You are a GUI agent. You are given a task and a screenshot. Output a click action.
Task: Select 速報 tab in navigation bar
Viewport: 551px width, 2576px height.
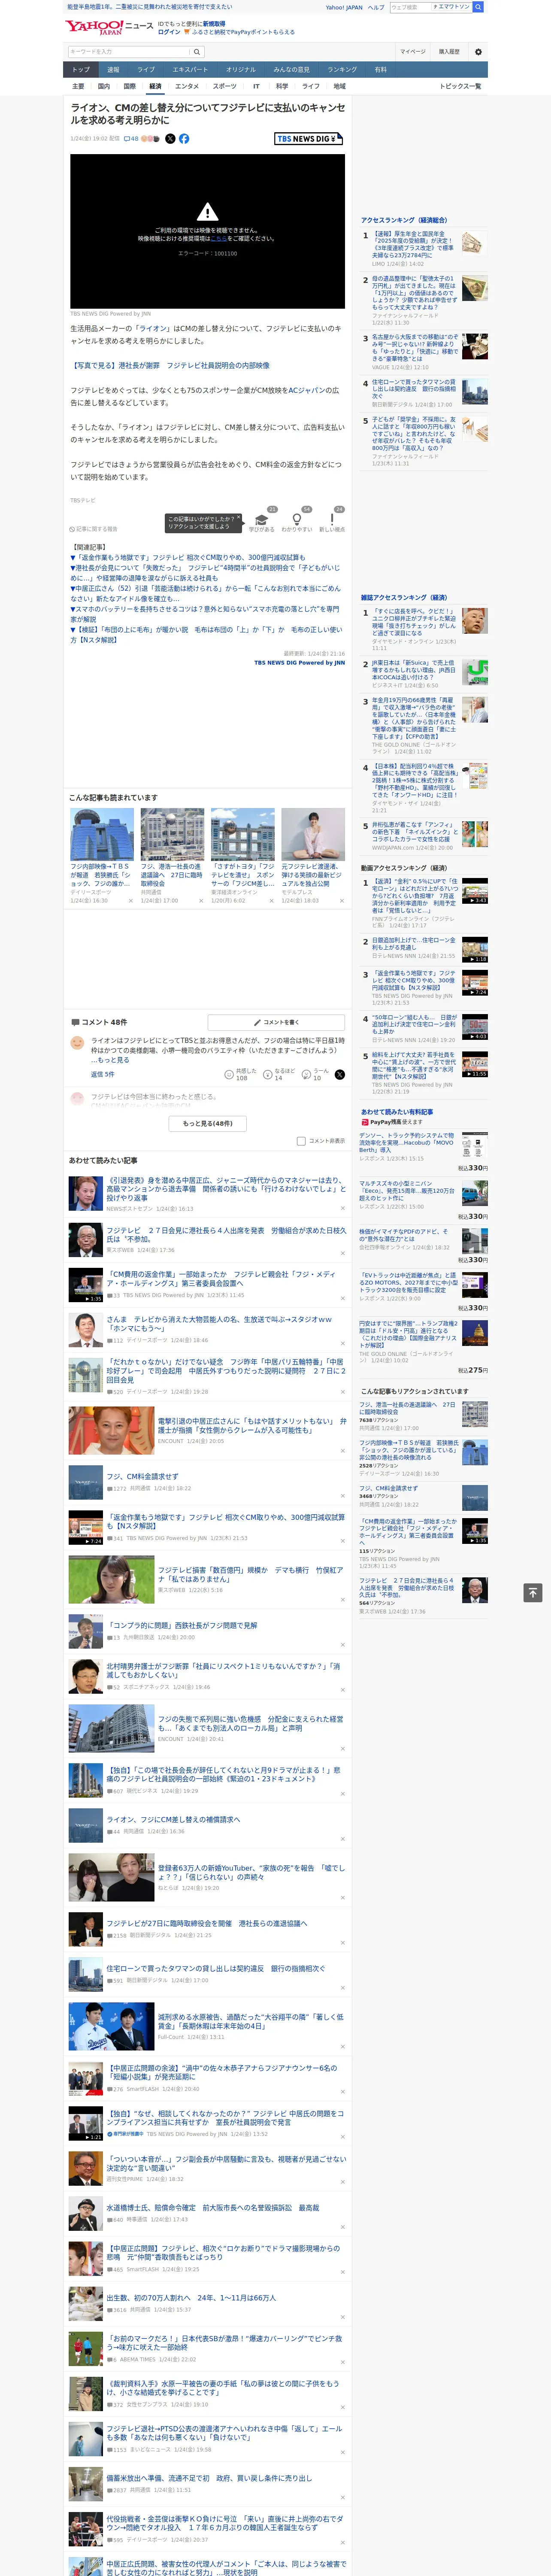click(x=113, y=70)
